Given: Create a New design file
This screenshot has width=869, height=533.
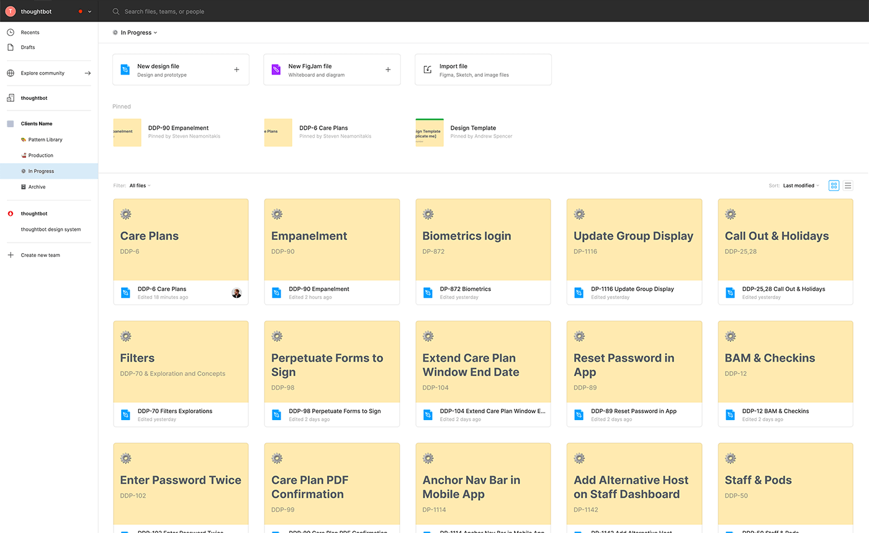Looking at the screenshot, I should (x=181, y=69).
